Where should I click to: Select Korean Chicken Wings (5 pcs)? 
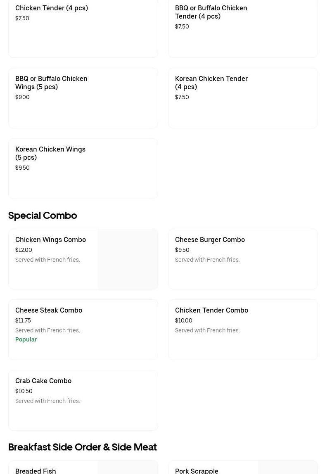pos(50,153)
